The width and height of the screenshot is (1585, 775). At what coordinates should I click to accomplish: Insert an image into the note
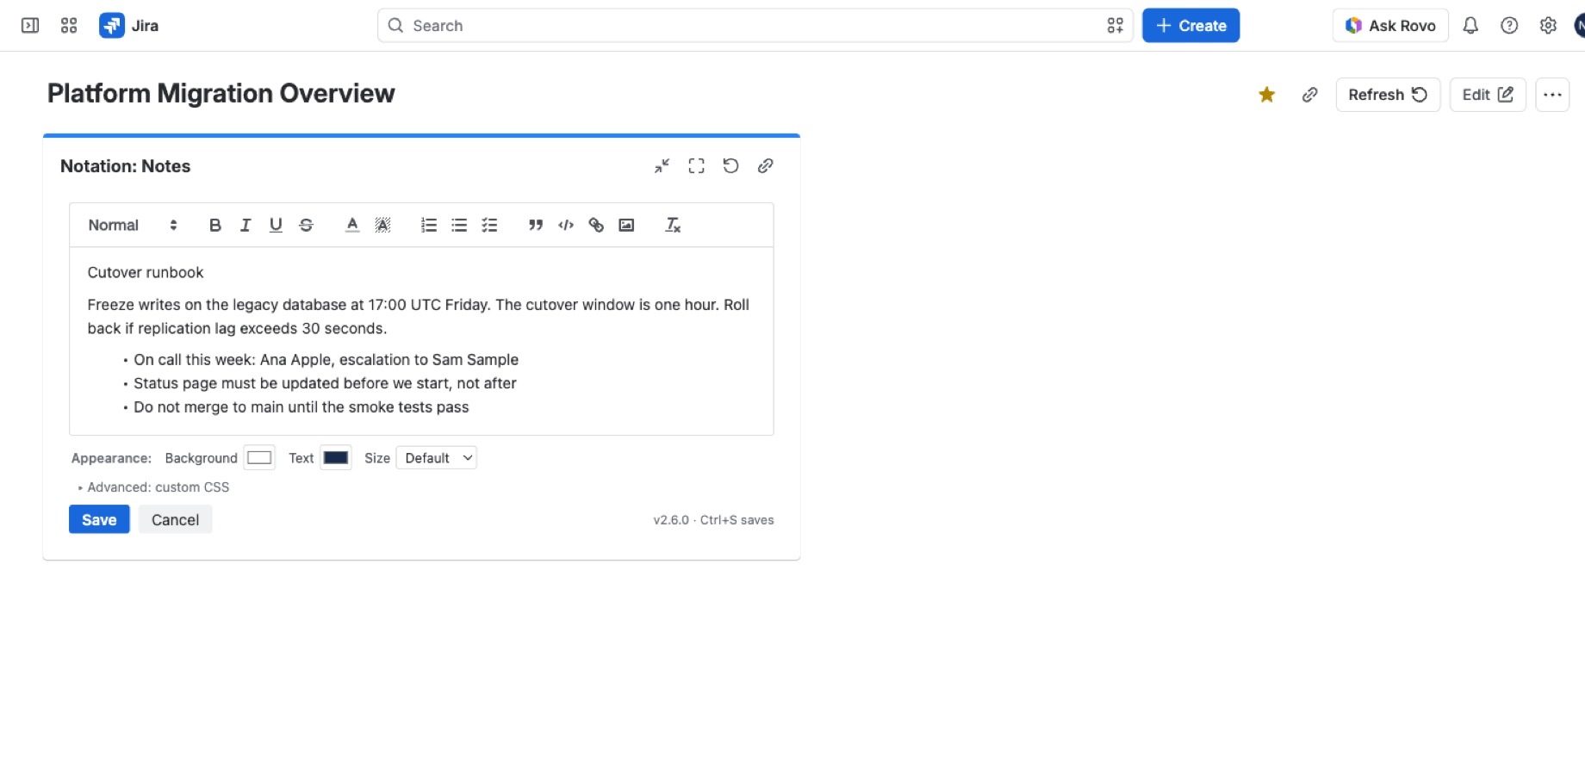tap(626, 225)
